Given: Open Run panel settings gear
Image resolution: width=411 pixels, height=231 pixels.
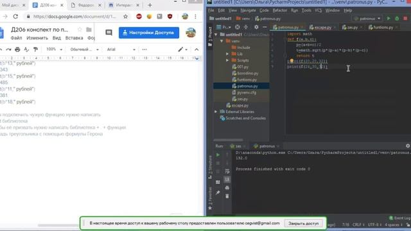Looking at the screenshot, I should (408, 146).
